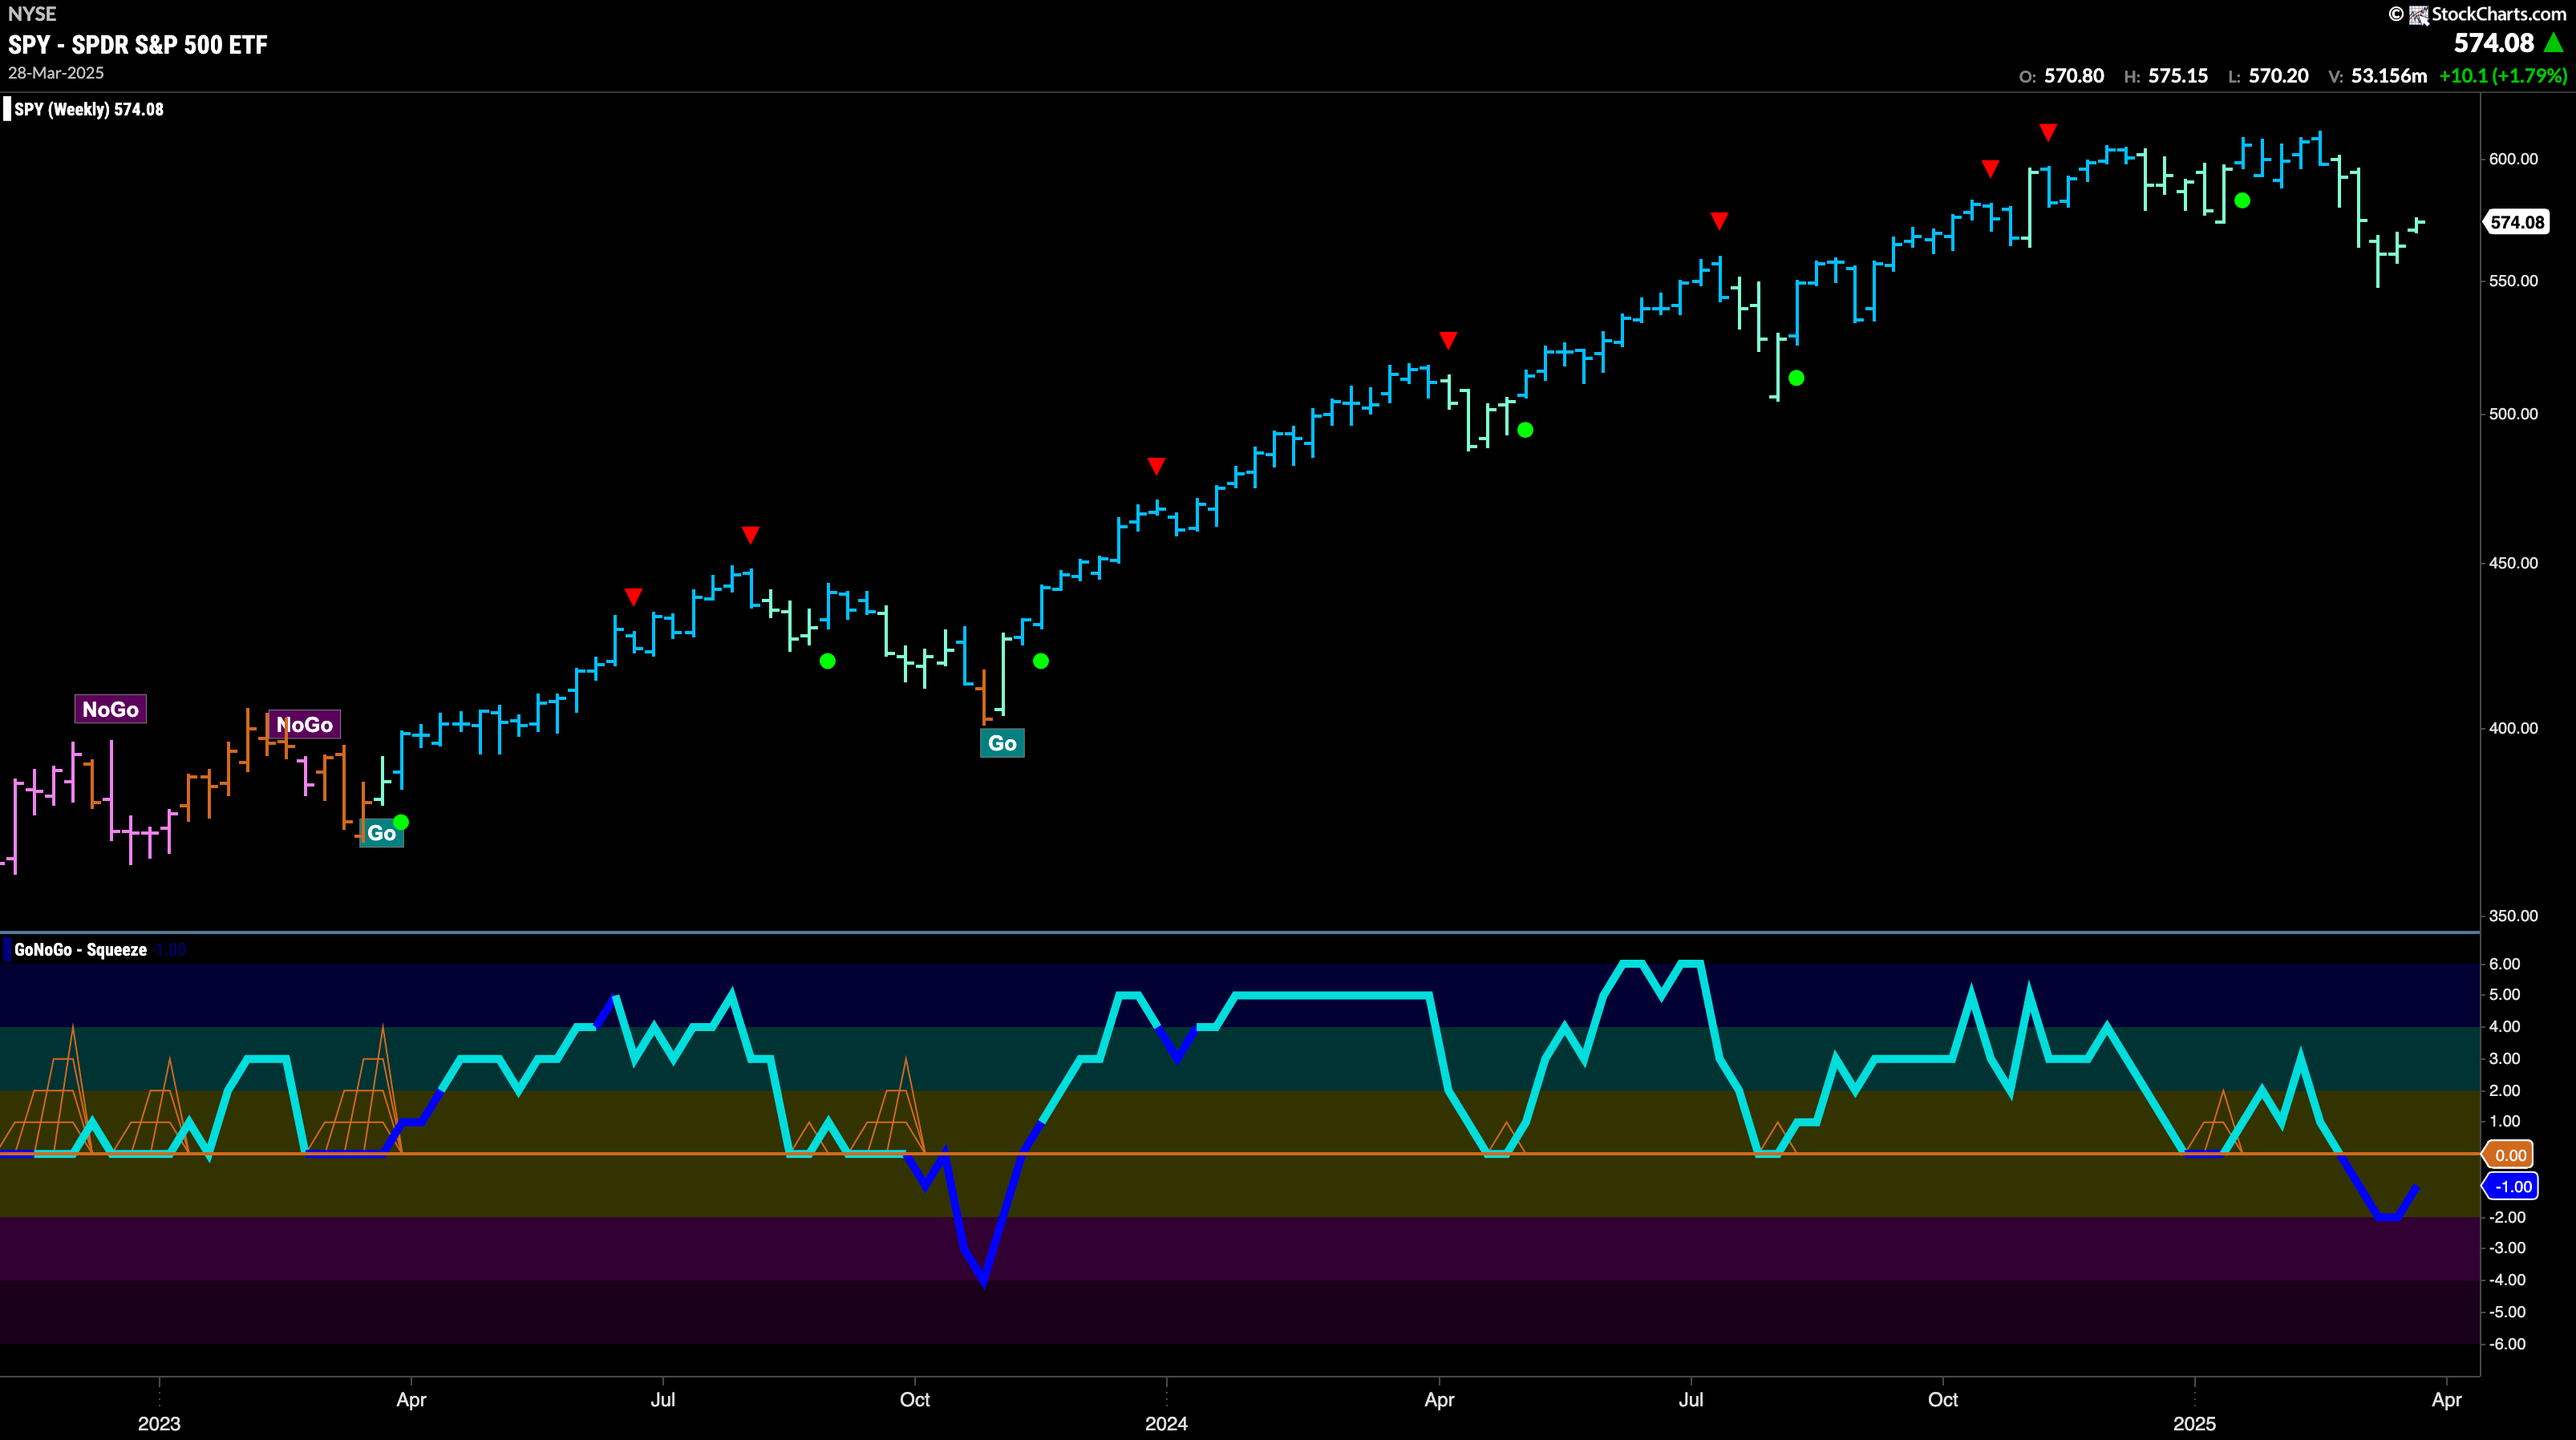Click the red triangle near November 2024
Image resolution: width=2576 pixels, height=1440 pixels.
(2048, 132)
